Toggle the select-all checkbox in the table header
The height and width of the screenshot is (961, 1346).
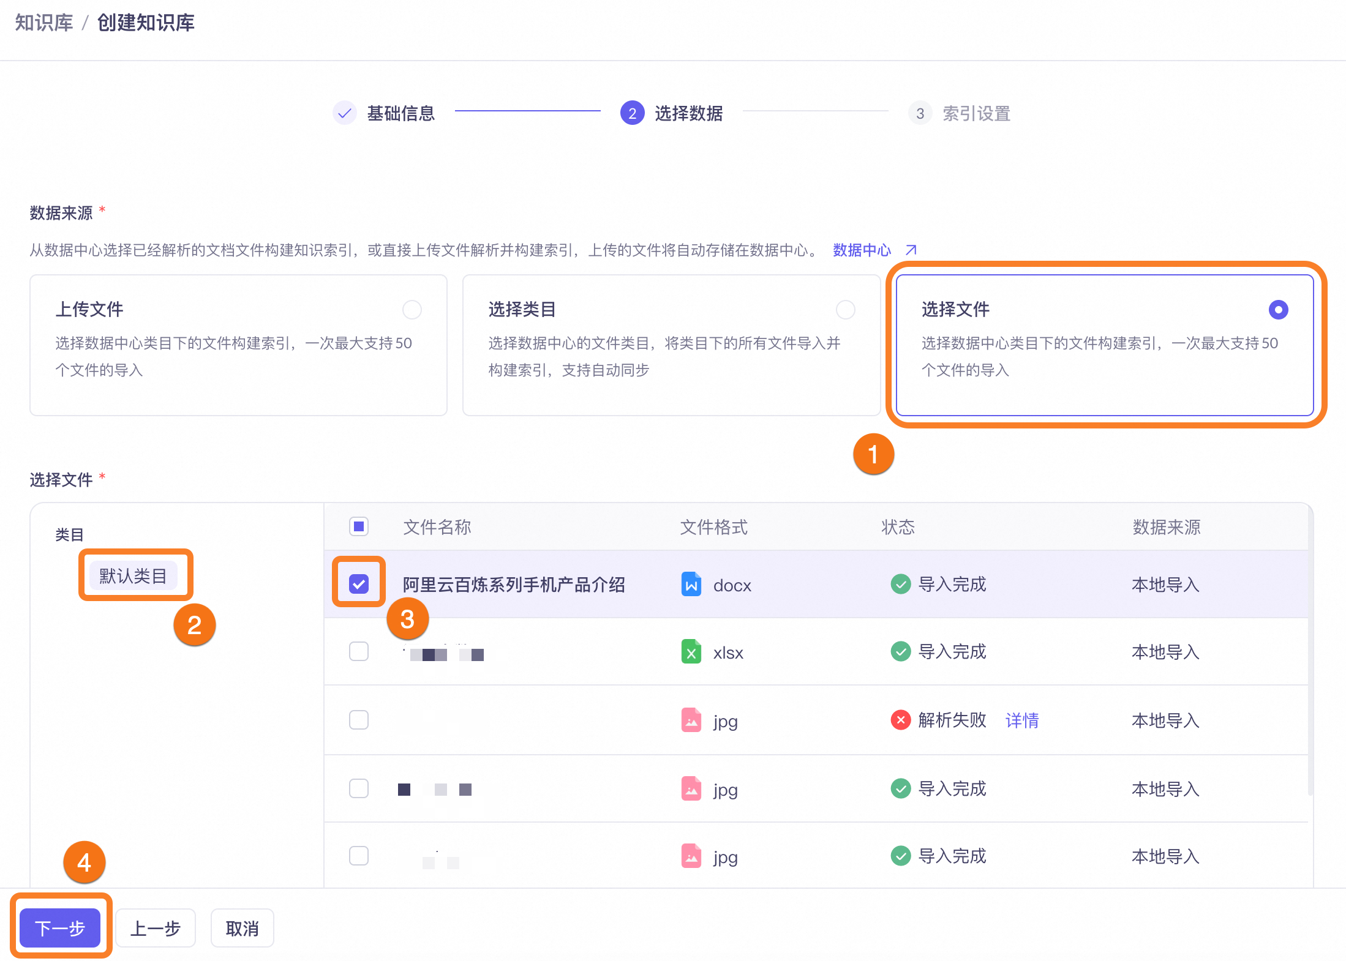(359, 526)
